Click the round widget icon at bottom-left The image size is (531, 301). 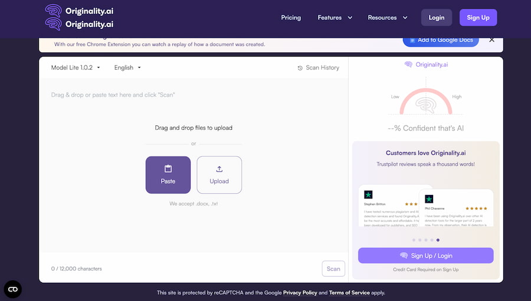[13, 289]
